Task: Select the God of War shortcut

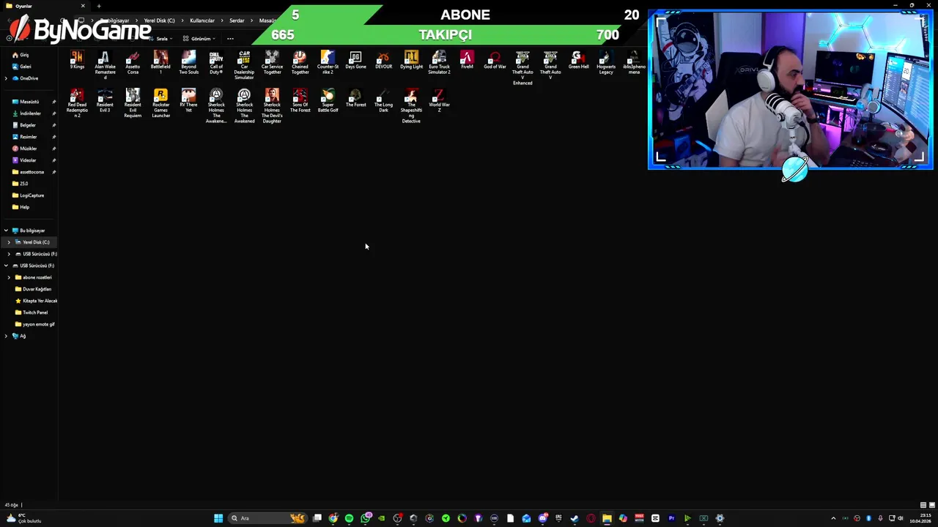Action: (495, 60)
